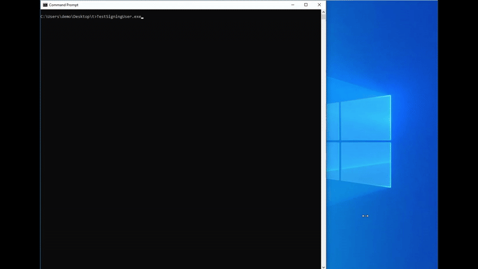478x269 pixels.
Task: Click the scrollbar up arrow
Action: (x=323, y=12)
